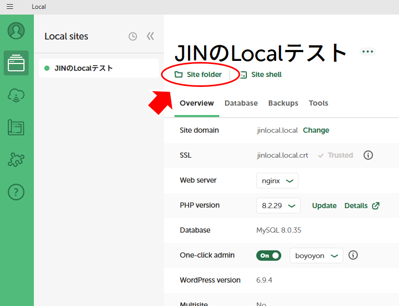This screenshot has height=306, width=399.
Task: Toggle the One-click admin switch
Action: coord(268,256)
